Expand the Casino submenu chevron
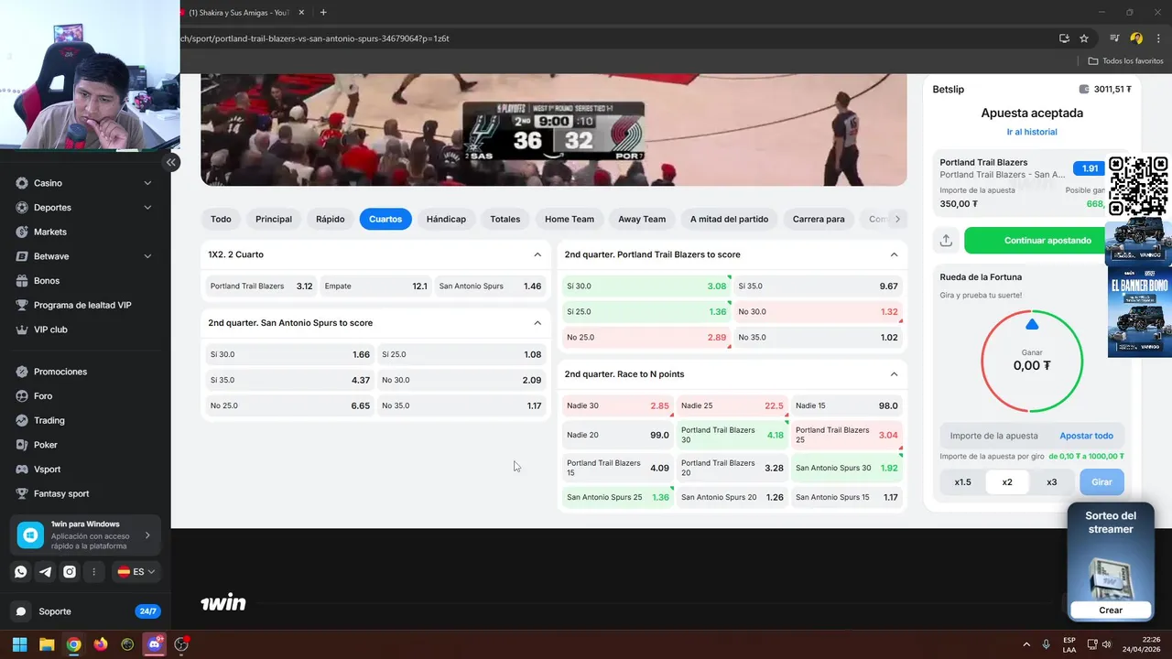 [148, 183]
